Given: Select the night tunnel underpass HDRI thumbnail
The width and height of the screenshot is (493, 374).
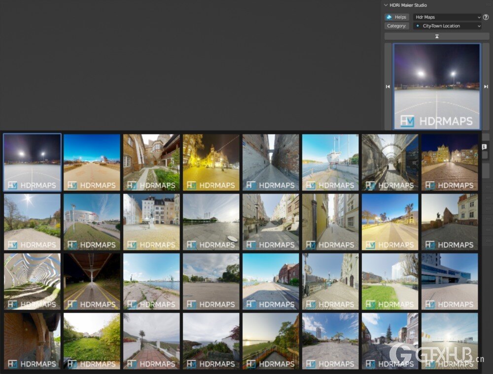Looking at the screenshot, I should point(92,280).
